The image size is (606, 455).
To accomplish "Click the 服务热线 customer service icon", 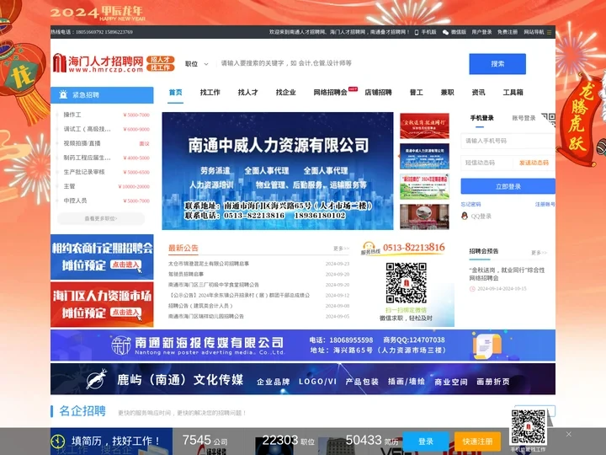I will pos(369,249).
